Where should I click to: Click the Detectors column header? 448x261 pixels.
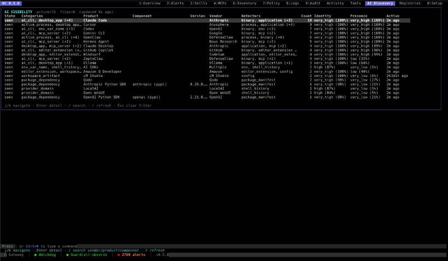tap(251, 16)
